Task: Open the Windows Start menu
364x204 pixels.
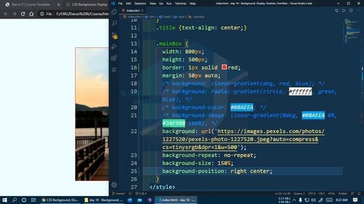Action: (x=5, y=200)
